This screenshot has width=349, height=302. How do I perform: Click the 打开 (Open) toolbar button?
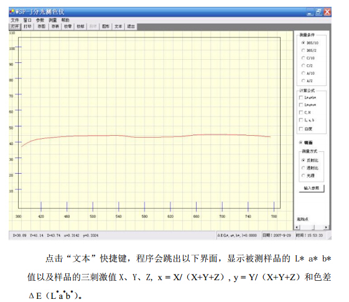coord(15,27)
